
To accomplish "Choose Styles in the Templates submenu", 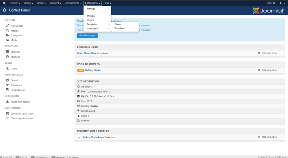I will coord(118,24).
